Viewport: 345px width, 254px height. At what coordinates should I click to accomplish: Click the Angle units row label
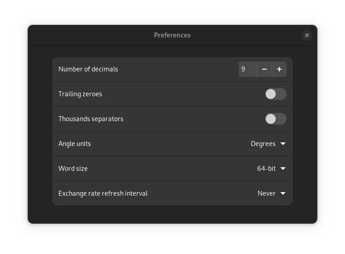click(x=75, y=144)
